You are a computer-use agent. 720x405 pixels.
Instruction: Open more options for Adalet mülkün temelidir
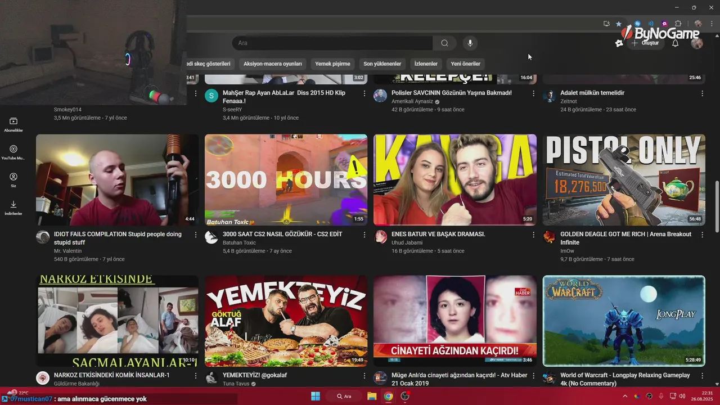coord(702,93)
